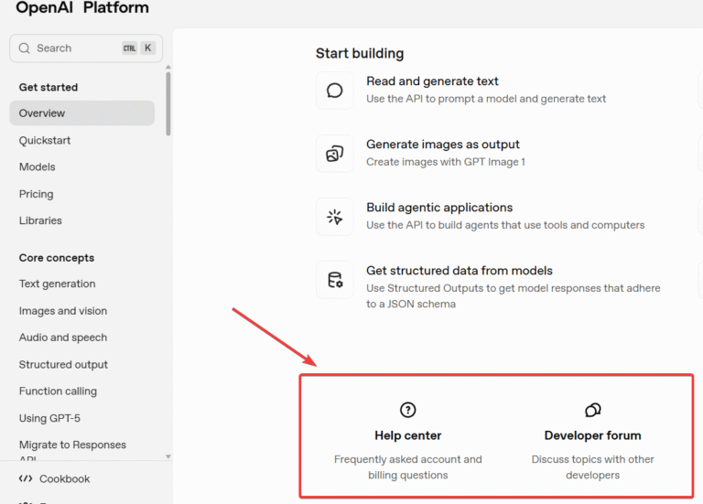Click the Cookbook link in sidebar
The width and height of the screenshot is (703, 504).
pos(65,478)
